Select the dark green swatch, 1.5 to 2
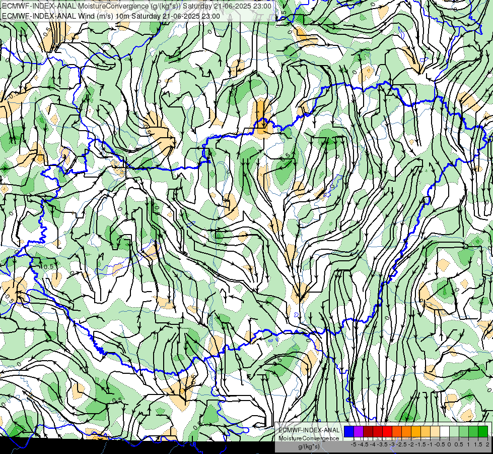This screenshot has height=454, width=493. click(483, 432)
